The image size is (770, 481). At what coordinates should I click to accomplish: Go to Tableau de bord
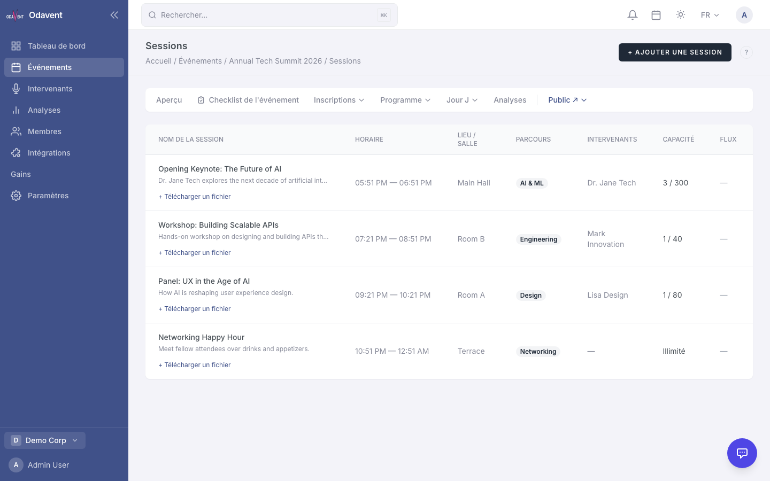(64, 46)
